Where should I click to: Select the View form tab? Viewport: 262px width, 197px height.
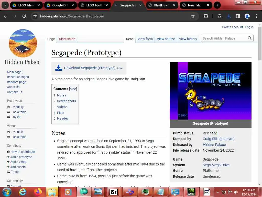[145, 39]
